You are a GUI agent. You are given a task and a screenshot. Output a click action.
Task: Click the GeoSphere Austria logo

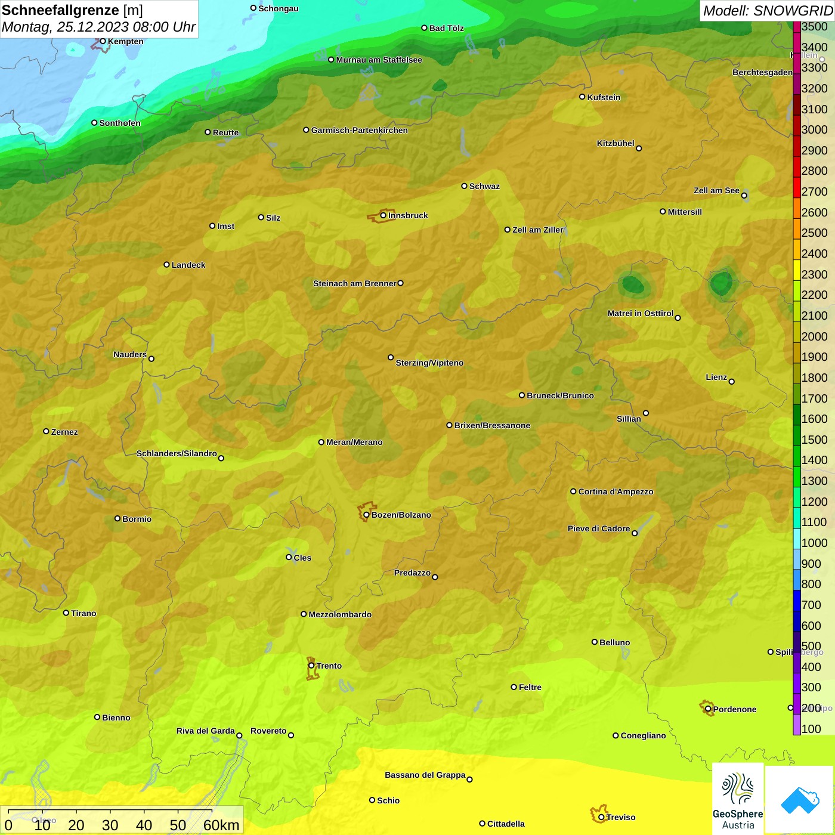(x=738, y=799)
